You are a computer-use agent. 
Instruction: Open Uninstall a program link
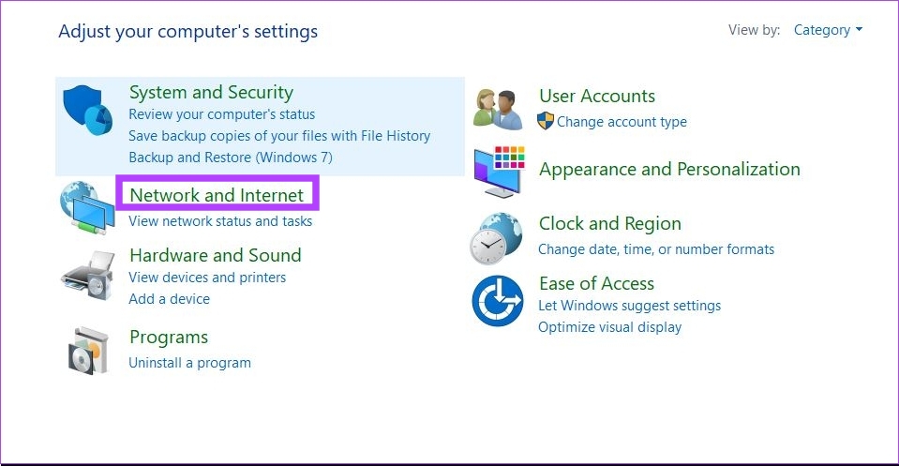pyautogui.click(x=189, y=363)
